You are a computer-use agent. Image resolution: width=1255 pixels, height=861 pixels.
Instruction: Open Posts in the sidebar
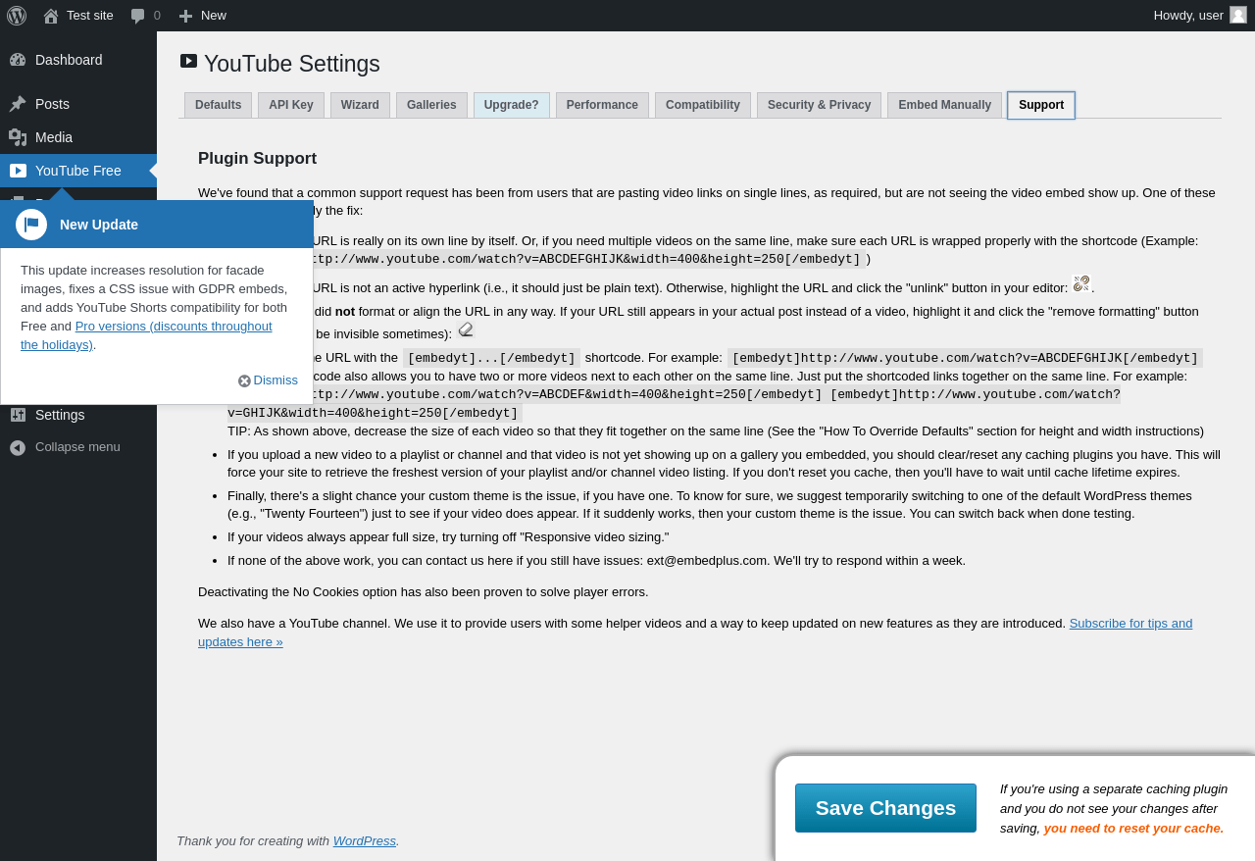point(78,104)
